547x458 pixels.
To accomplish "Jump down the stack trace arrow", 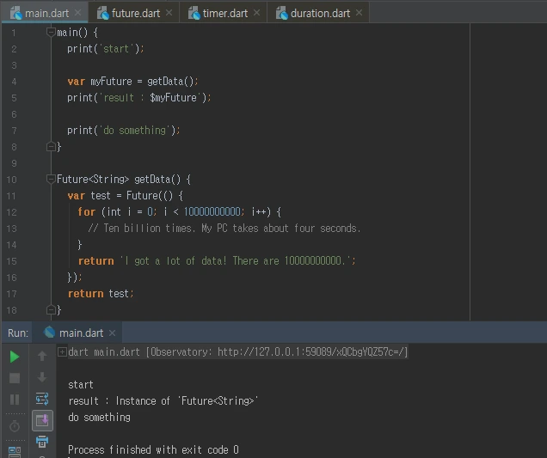I will (42, 377).
